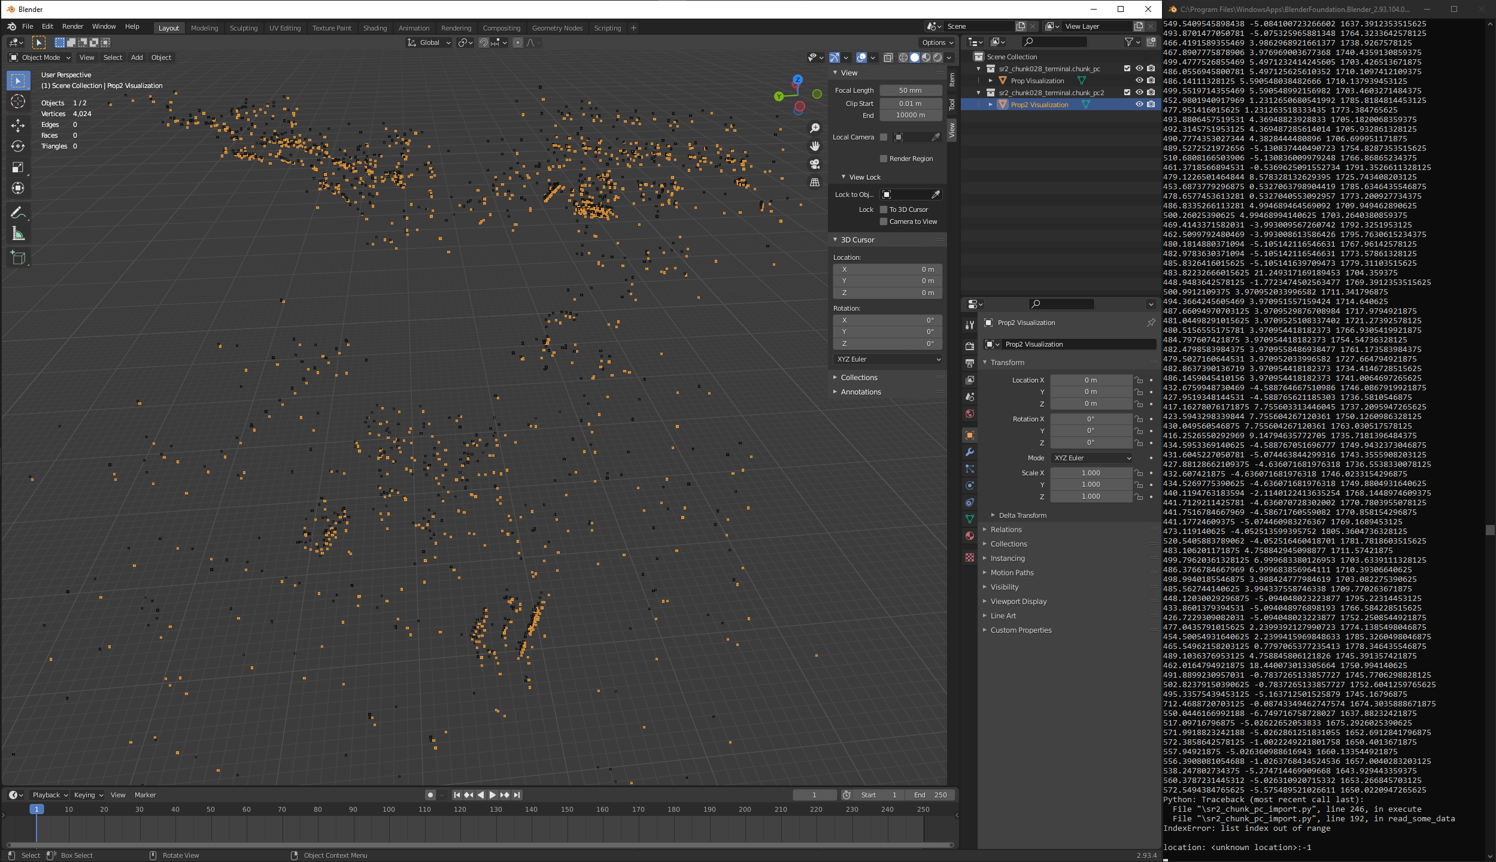The image size is (1496, 862).
Task: Click the Lock to Object eyedropper icon
Action: 936,195
